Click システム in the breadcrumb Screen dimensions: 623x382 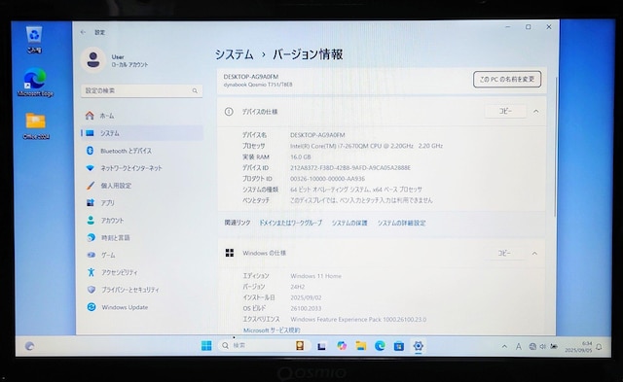point(235,54)
